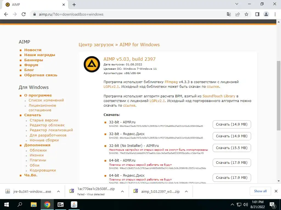Open the Обратная связь sidebar link
281x210 pixels.
click(x=41, y=75)
